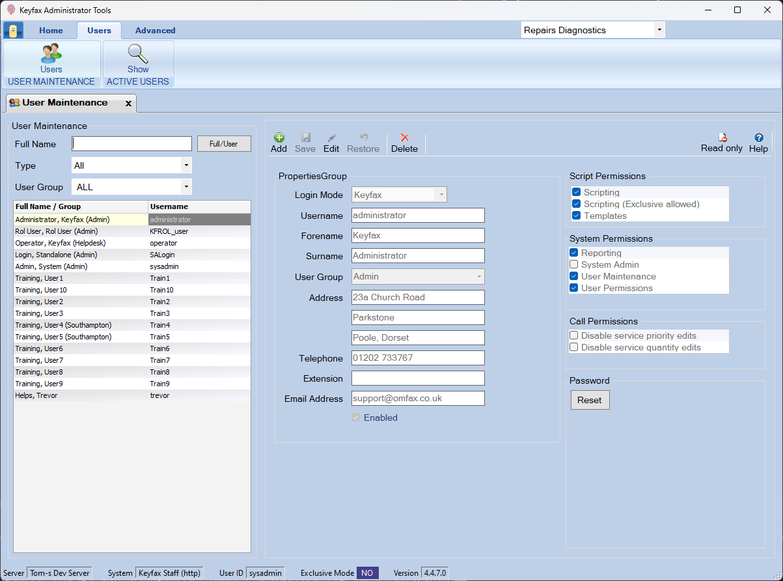Select the Admin, System (Admin) row
The width and height of the screenshot is (783, 581).
pyautogui.click(x=132, y=266)
